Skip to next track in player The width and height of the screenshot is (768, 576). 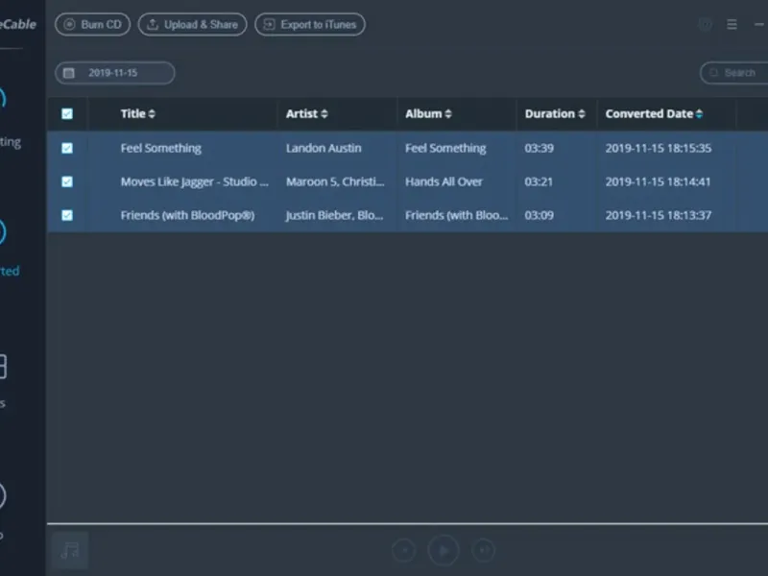pos(484,550)
